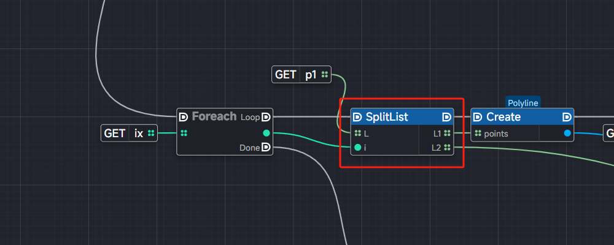614x245 pixels.
Task: Click the Create node points input port
Action: click(478, 133)
